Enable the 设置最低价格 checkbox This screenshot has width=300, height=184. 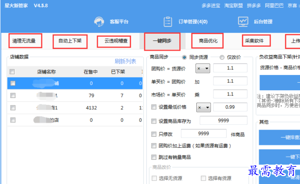pyautogui.click(x=154, y=108)
